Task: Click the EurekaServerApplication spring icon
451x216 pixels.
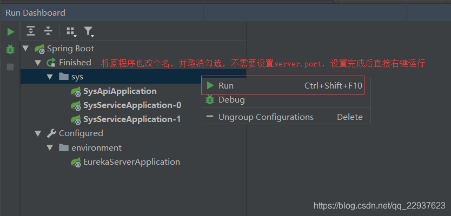Action: [76, 163]
